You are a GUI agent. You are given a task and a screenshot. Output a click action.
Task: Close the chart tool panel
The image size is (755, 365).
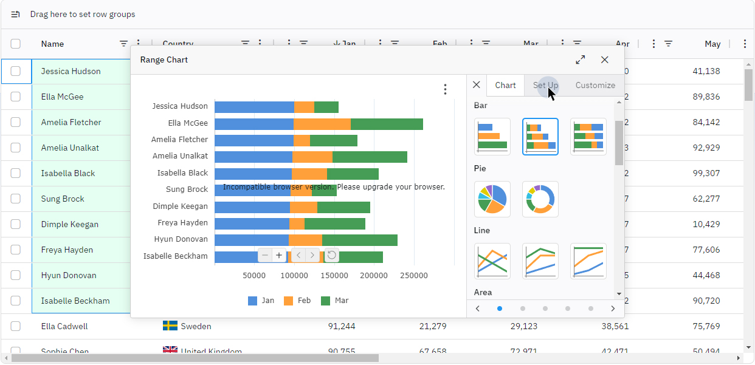pyautogui.click(x=477, y=85)
